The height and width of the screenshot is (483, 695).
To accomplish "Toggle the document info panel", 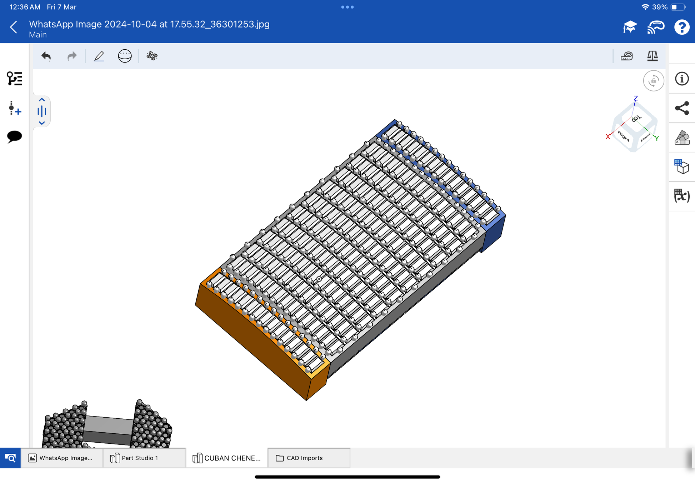I will (x=681, y=79).
